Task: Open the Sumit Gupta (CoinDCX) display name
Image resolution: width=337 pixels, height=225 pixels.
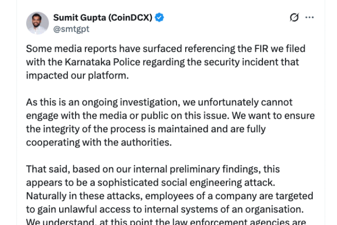Action: tap(102, 18)
